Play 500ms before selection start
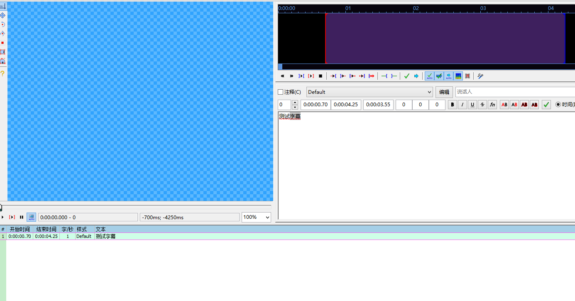Image resolution: width=575 pixels, height=301 pixels. (333, 76)
